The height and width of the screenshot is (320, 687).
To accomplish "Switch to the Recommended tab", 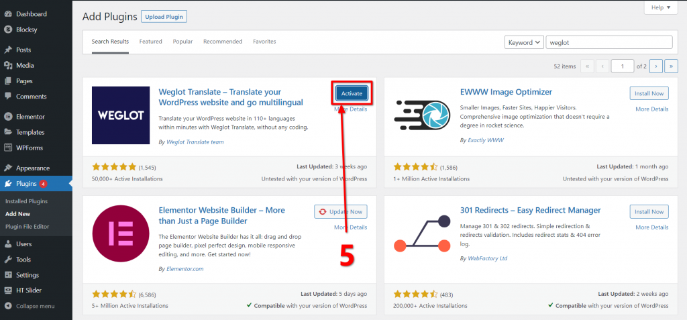I will [223, 42].
